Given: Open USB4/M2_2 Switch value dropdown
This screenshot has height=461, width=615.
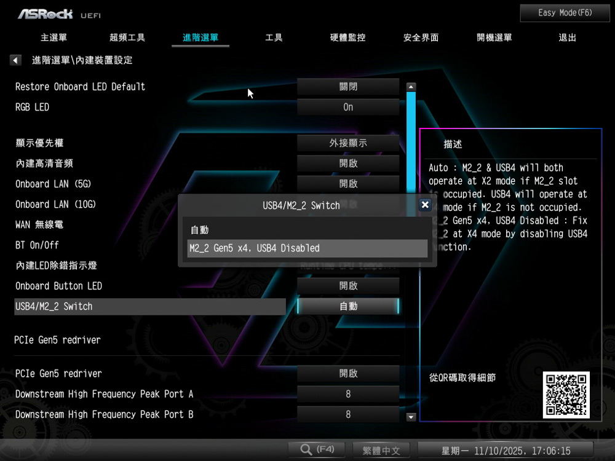Looking at the screenshot, I should (x=348, y=306).
